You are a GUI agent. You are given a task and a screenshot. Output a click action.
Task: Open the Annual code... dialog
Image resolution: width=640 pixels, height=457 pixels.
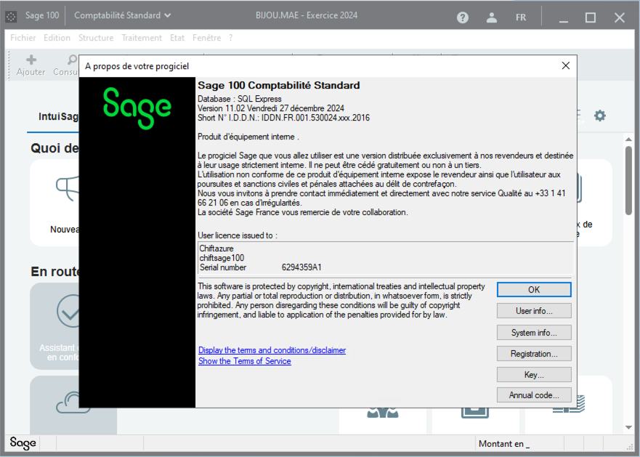(534, 396)
